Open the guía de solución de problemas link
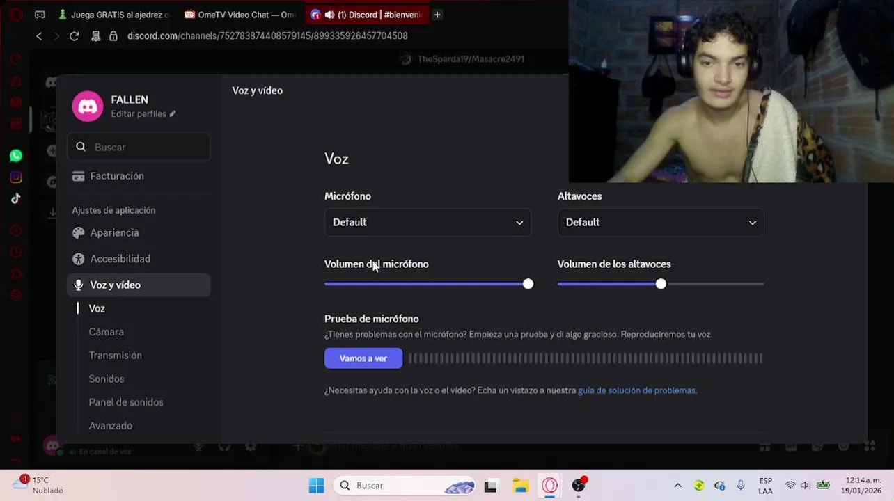 (637, 390)
